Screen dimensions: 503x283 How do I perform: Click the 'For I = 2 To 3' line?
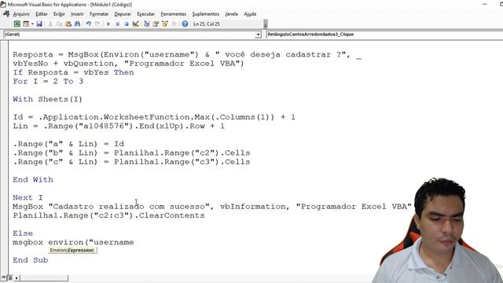pyautogui.click(x=48, y=82)
